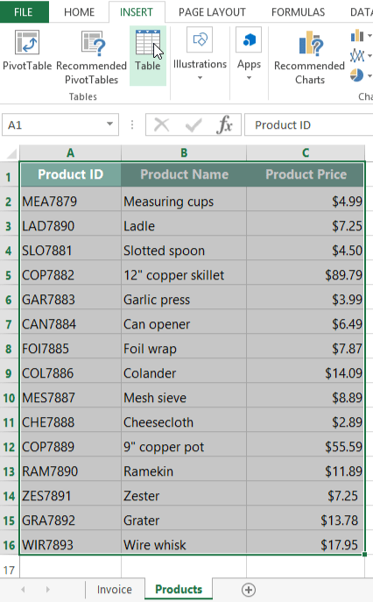Click the formula bar containing Product ID
The width and height of the screenshot is (373, 602).
click(x=308, y=124)
